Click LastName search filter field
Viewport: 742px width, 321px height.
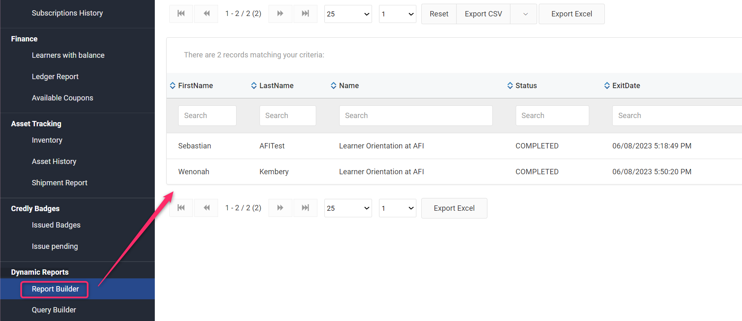coord(287,116)
